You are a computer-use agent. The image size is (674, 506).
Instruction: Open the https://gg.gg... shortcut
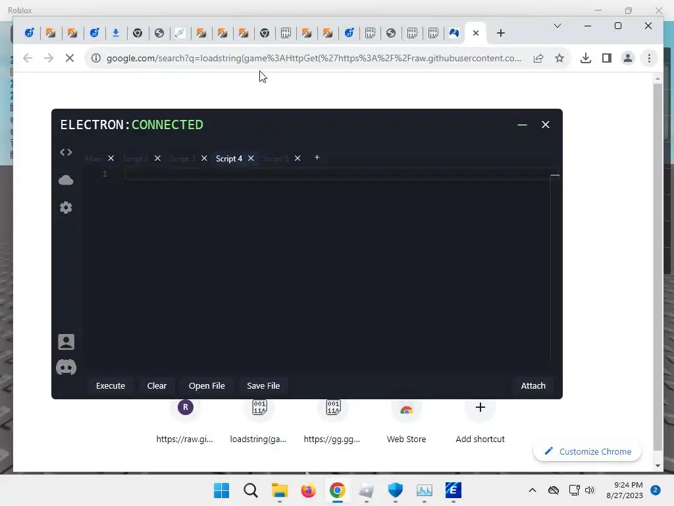332,421
